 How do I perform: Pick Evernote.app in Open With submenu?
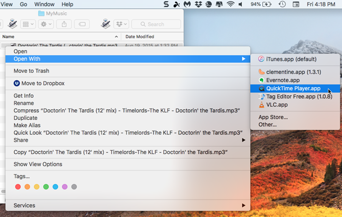pos(295,80)
